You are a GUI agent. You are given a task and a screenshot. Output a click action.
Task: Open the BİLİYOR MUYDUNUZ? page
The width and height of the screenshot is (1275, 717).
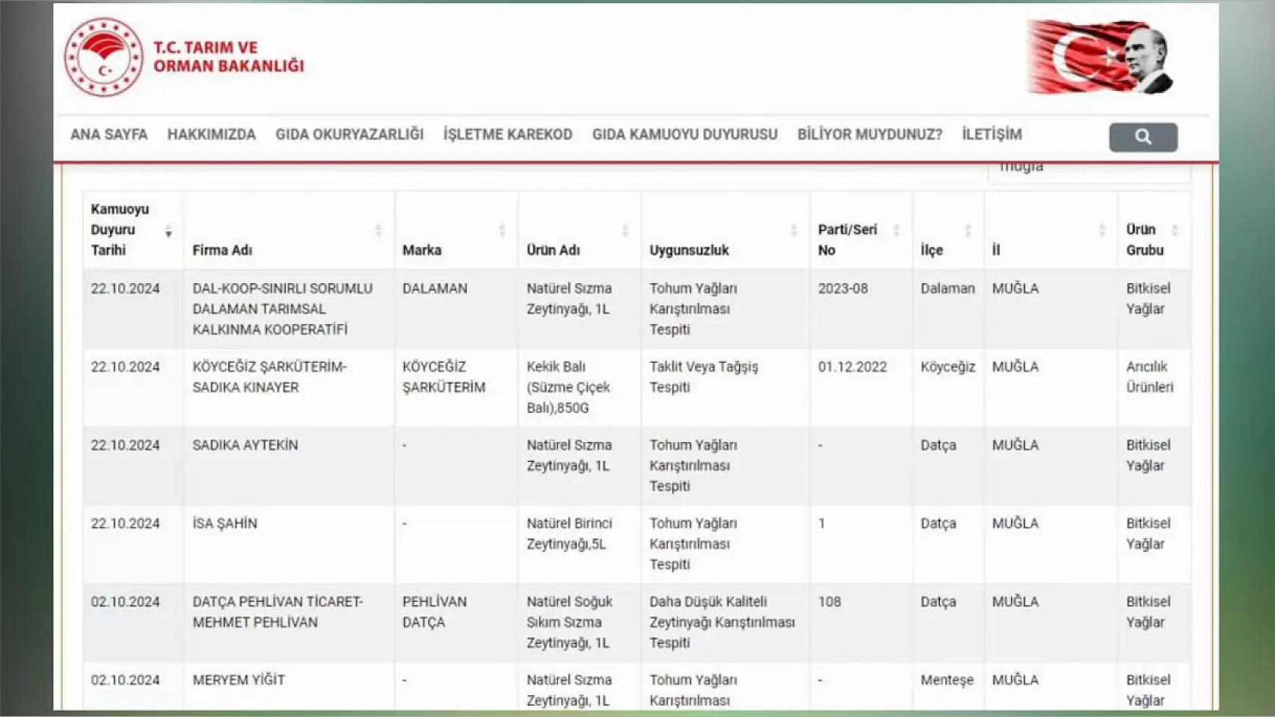pos(869,135)
